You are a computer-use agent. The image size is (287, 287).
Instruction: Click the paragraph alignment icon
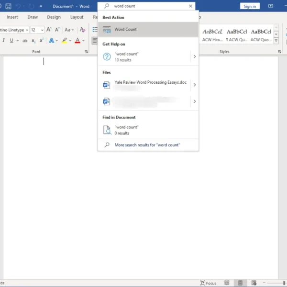coord(95,41)
